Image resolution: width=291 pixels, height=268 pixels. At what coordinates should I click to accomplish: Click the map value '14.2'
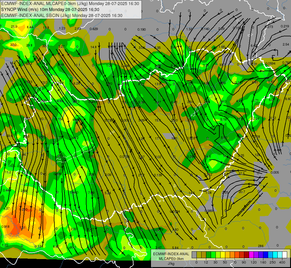pyautogui.click(x=75, y=138)
